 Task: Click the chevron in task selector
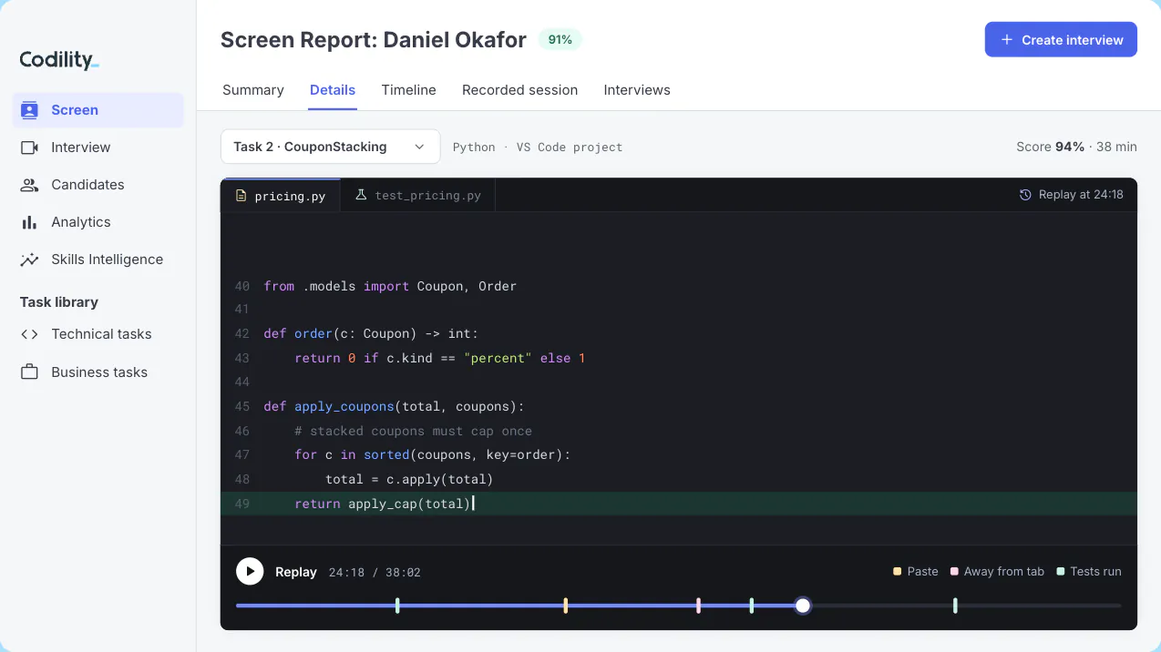[419, 147]
